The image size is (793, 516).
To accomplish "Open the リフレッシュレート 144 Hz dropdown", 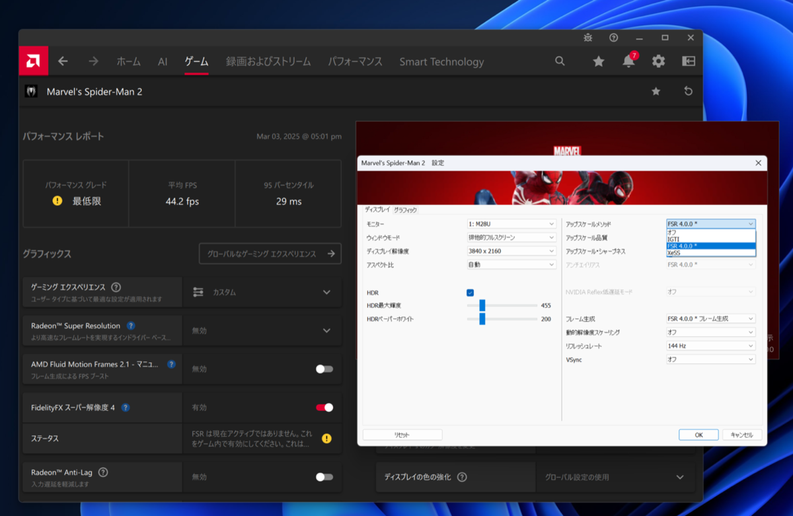I will click(710, 346).
